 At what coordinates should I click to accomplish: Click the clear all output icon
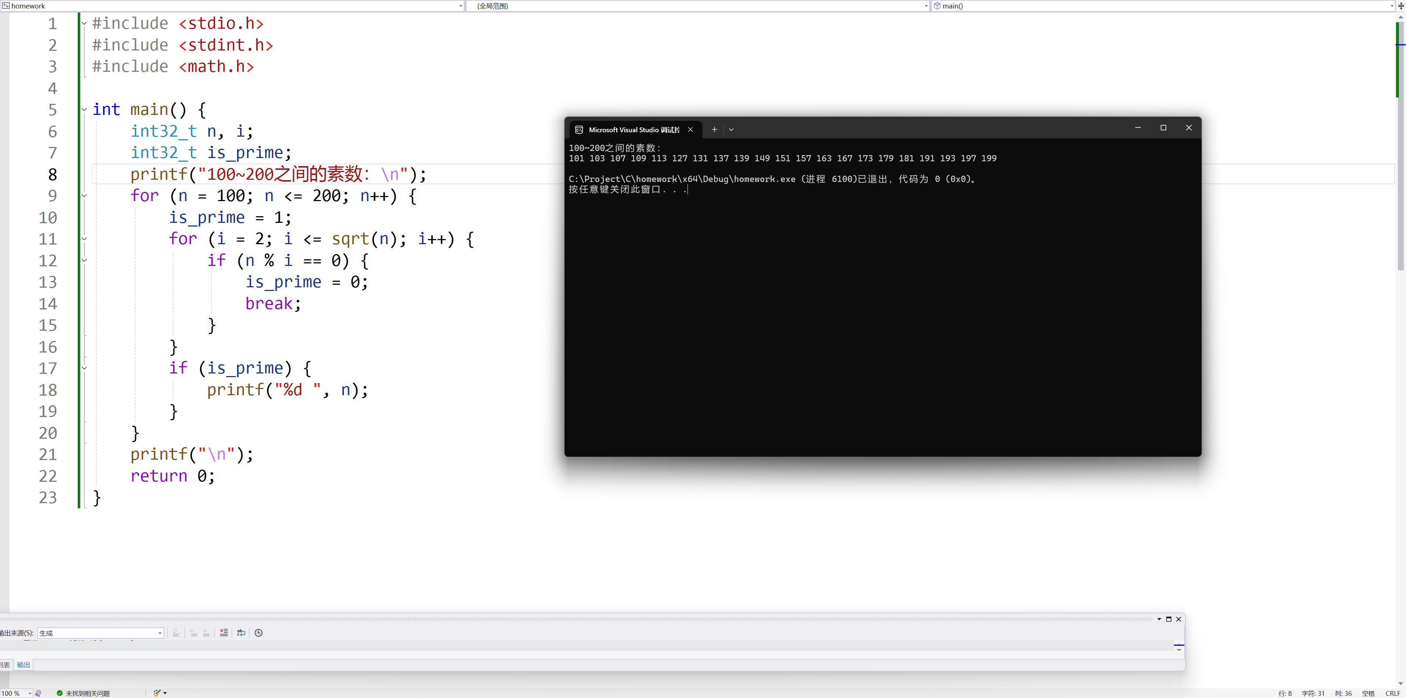tap(224, 632)
